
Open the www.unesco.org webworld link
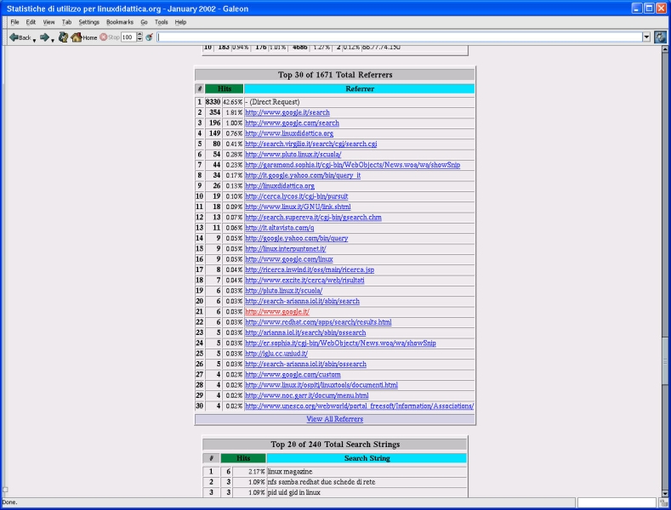coord(359,406)
